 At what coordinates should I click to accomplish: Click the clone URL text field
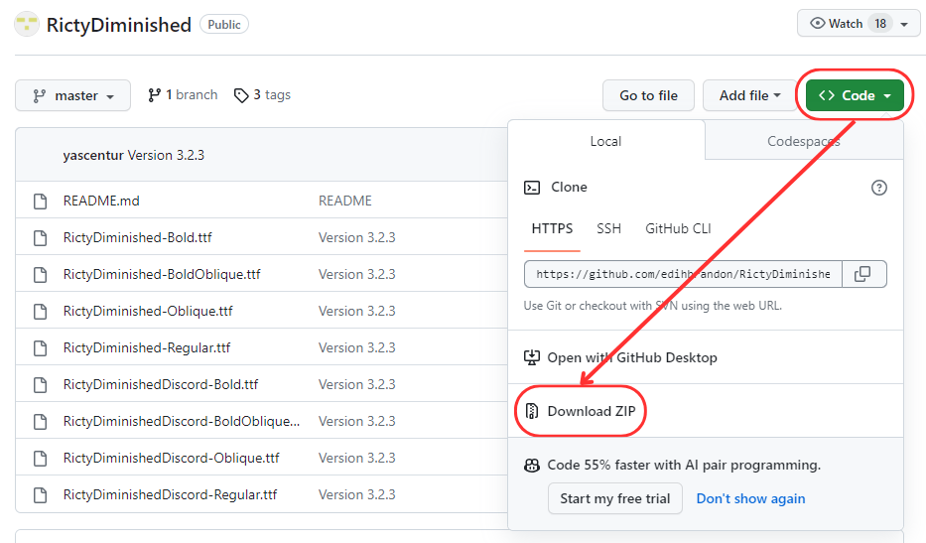(683, 274)
